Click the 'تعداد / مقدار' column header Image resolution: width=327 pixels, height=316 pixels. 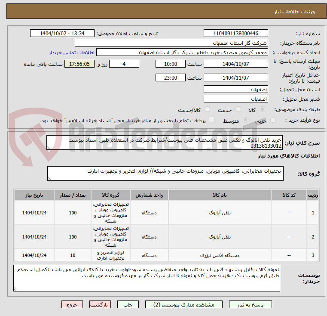[x=73, y=195]
